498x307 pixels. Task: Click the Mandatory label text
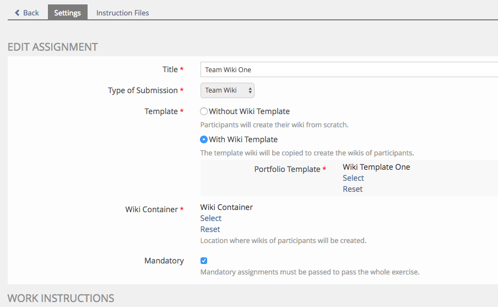coord(164,261)
